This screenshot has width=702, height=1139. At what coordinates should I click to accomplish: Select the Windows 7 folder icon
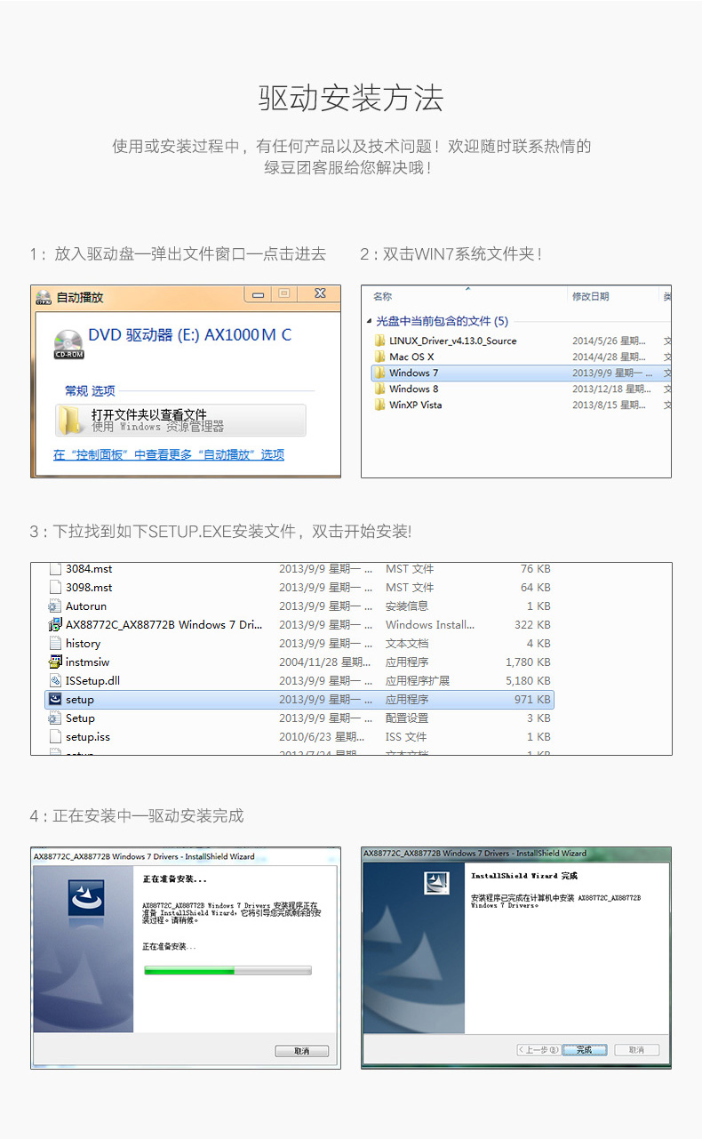coord(379,373)
